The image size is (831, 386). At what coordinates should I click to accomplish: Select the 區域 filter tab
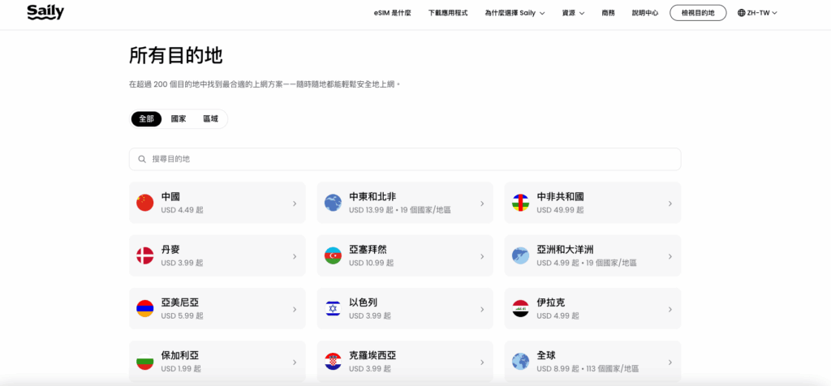210,118
